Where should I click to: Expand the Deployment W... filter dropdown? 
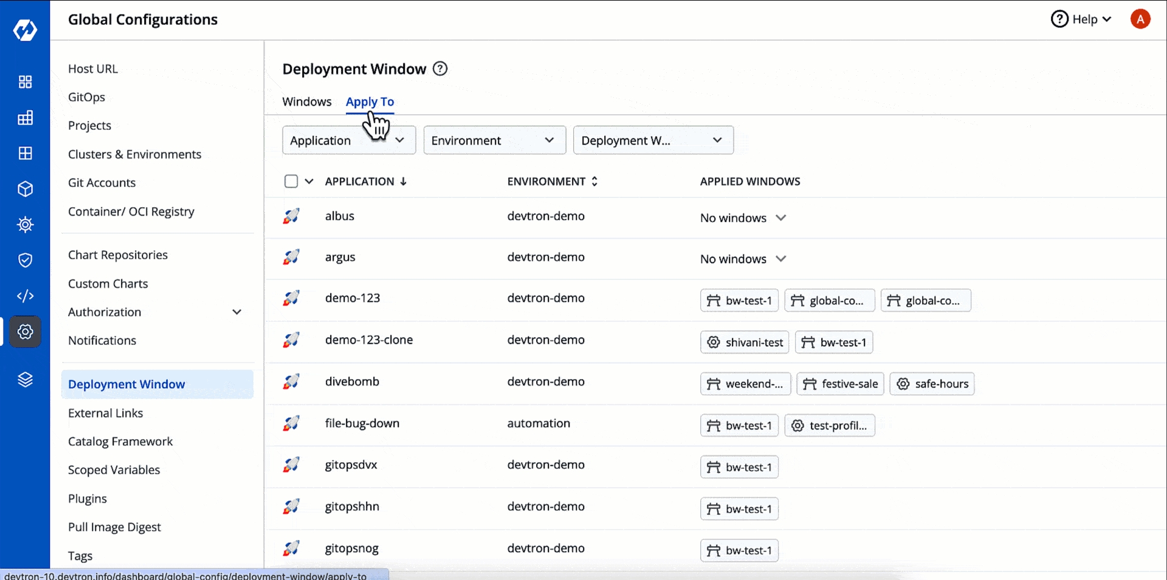(653, 140)
